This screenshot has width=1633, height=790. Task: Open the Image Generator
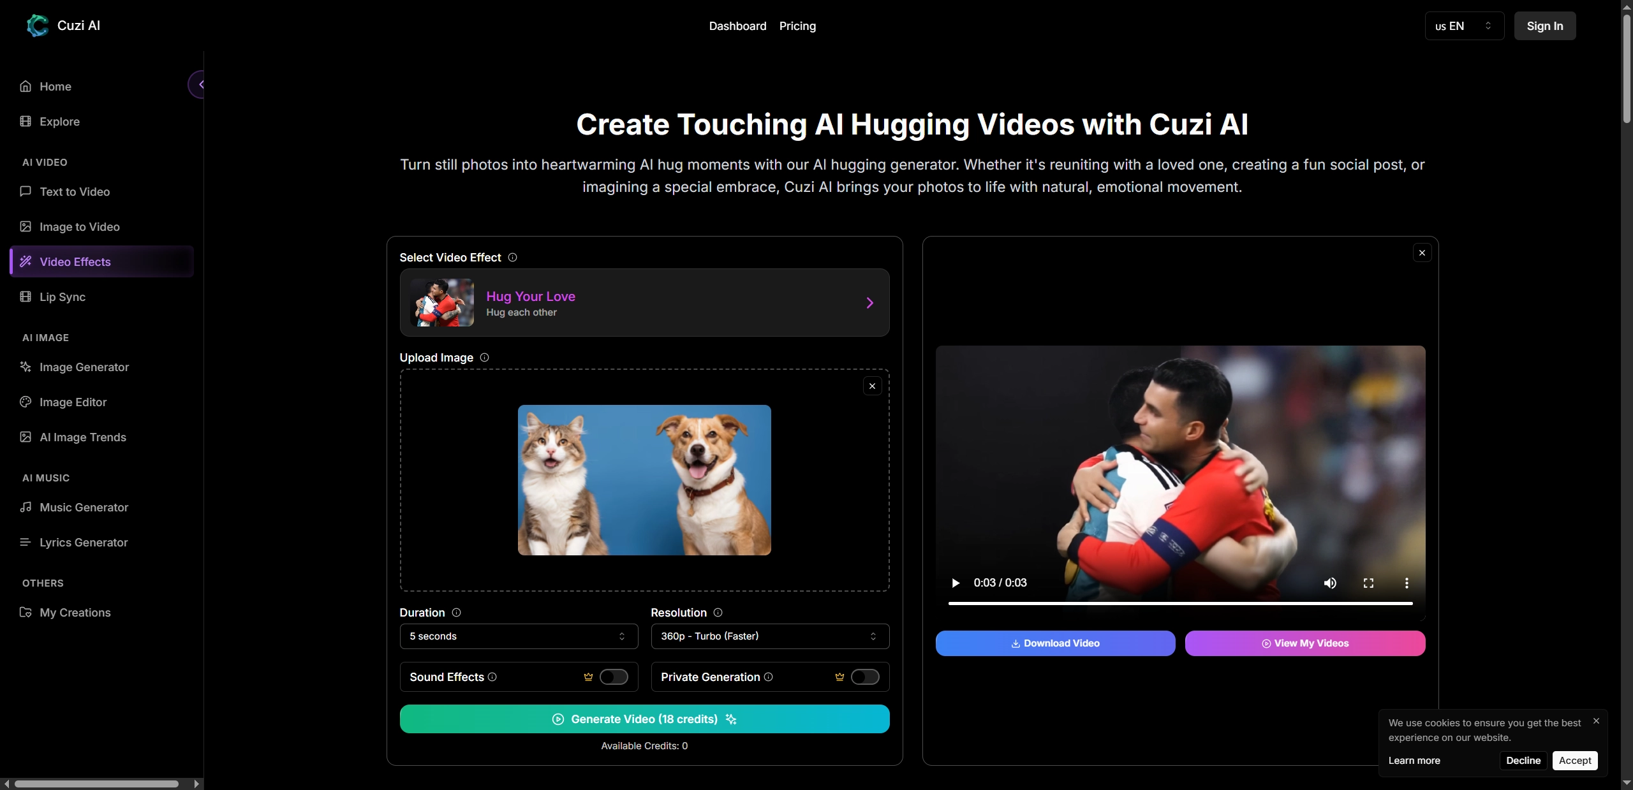point(84,367)
